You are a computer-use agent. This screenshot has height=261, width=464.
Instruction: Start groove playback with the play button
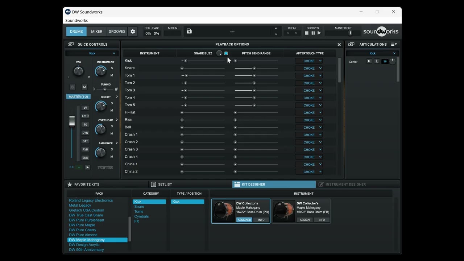(319, 33)
